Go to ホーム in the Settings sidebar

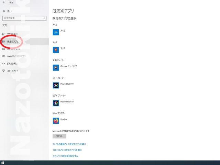(x=10, y=11)
